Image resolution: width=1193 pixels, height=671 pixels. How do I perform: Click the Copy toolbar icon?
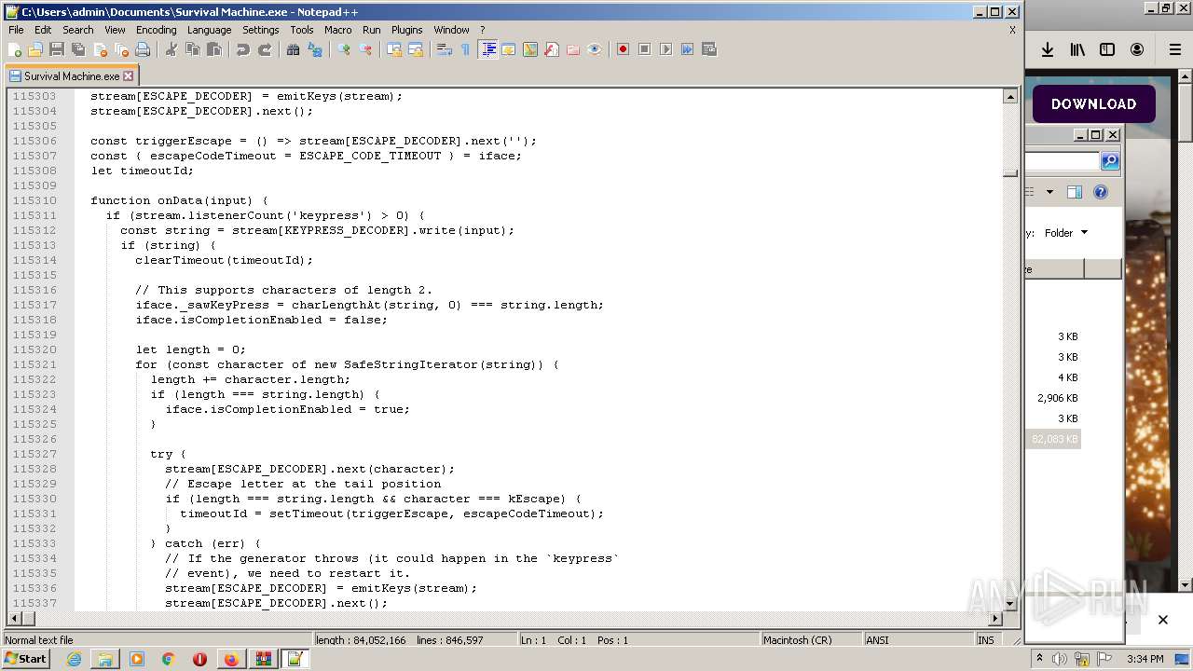pyautogui.click(x=193, y=49)
